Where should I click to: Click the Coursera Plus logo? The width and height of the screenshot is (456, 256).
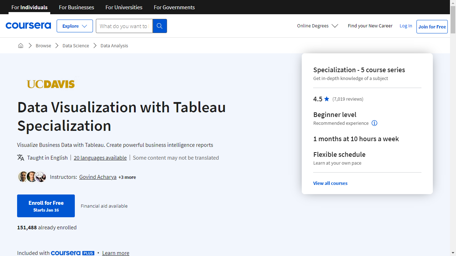point(72,253)
